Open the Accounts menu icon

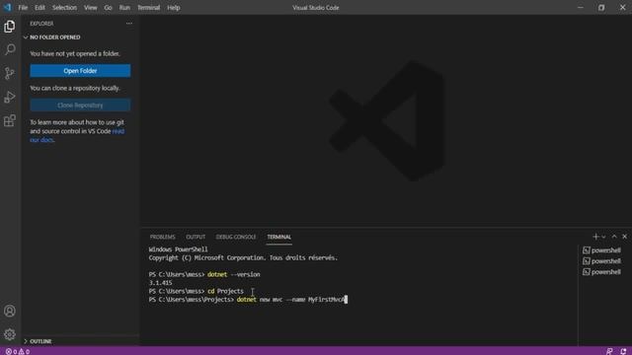[10, 311]
